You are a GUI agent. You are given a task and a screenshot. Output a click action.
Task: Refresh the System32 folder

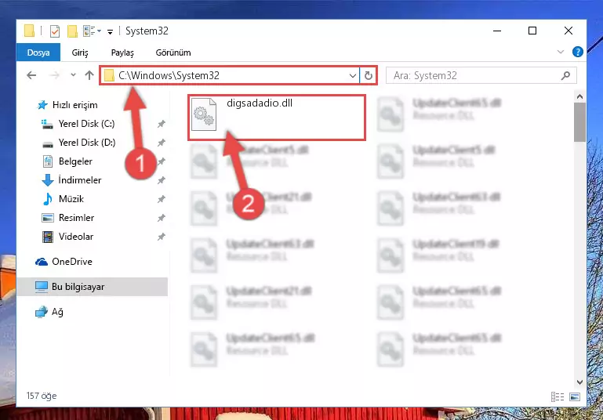[x=368, y=76]
